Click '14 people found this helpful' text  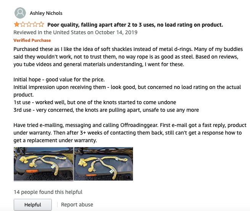(48, 192)
